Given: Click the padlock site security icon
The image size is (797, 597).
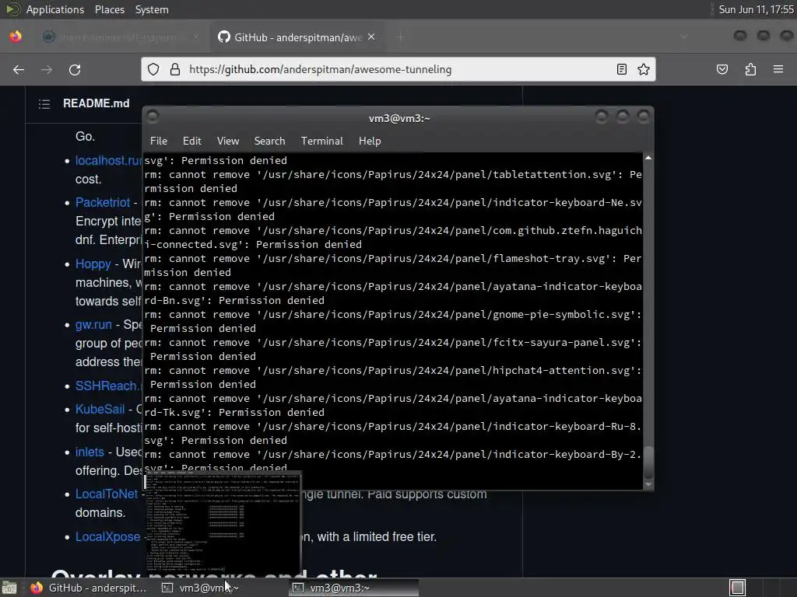Looking at the screenshot, I should tap(175, 69).
